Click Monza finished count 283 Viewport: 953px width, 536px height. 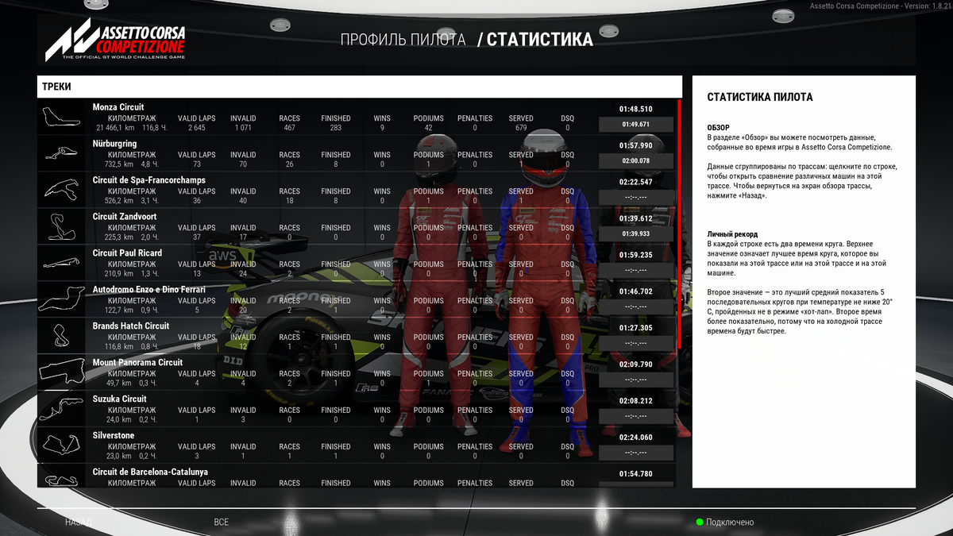click(336, 128)
